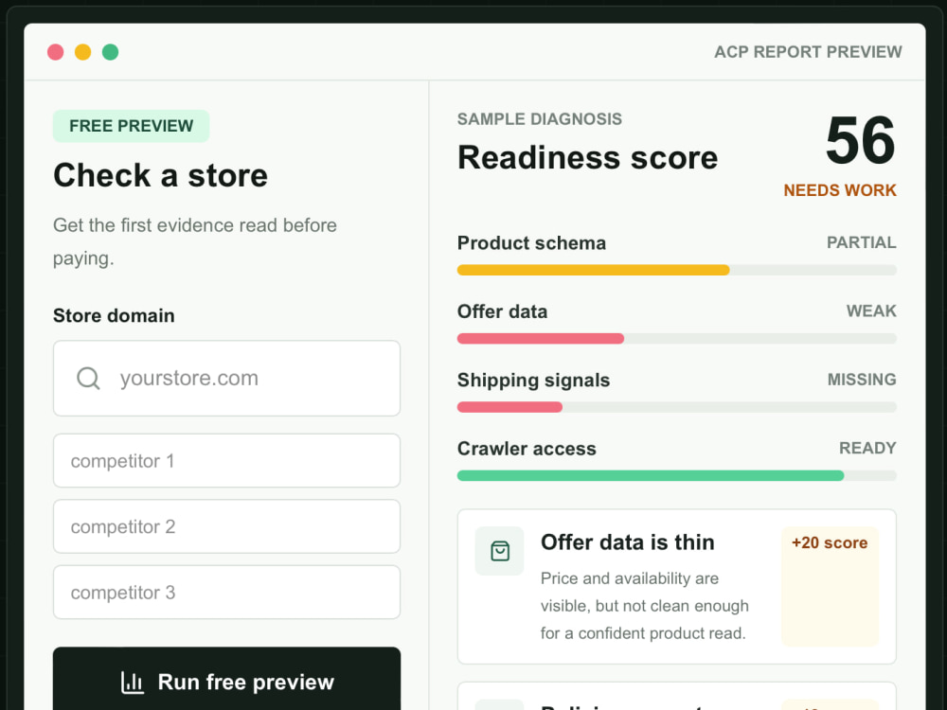The height and width of the screenshot is (710, 947).
Task: Click the Crawler access label
Action: (527, 449)
